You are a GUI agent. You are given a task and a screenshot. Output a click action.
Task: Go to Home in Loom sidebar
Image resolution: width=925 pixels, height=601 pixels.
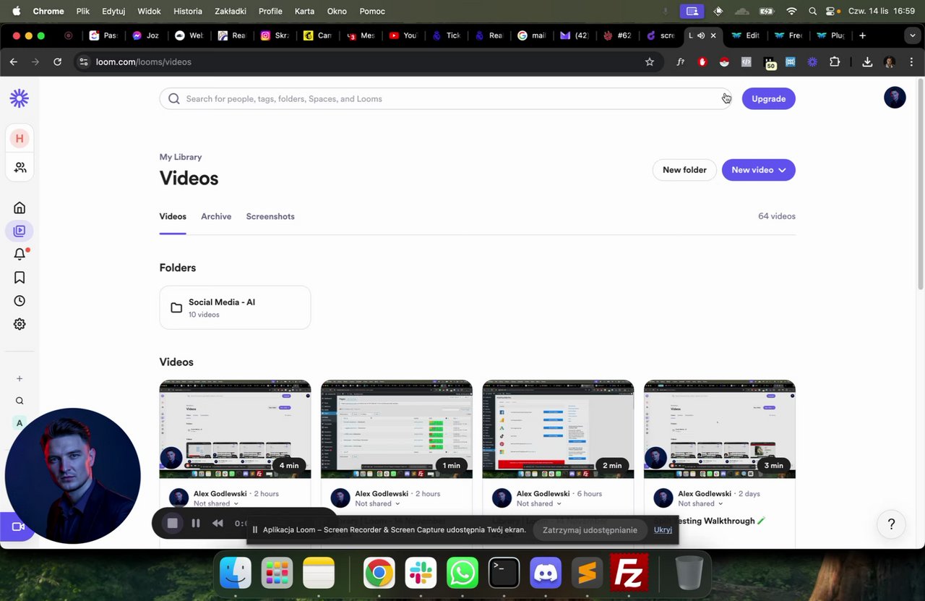point(20,208)
